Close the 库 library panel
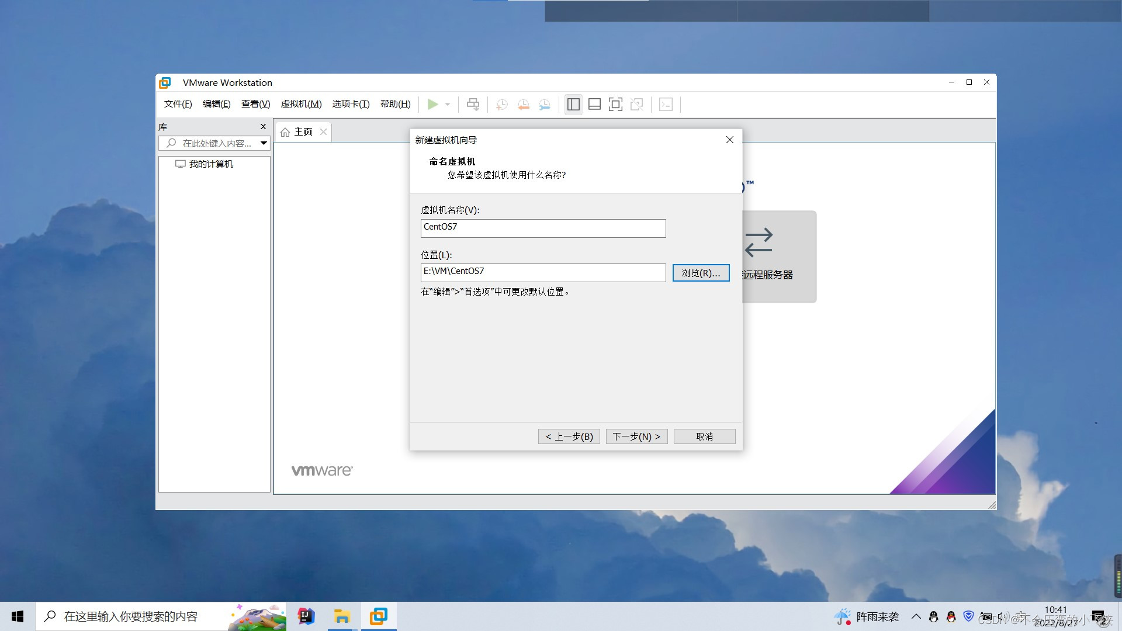Screen dimensions: 1122x631 click(x=263, y=127)
